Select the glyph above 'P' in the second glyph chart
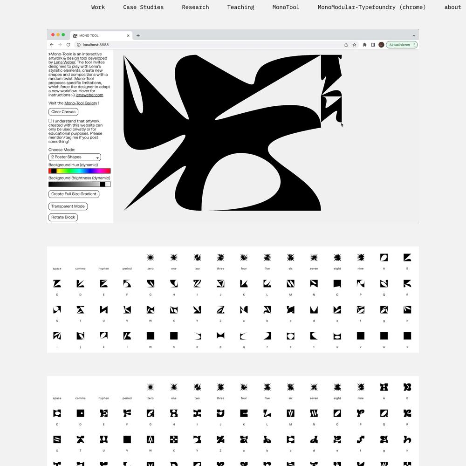 [x=361, y=413]
